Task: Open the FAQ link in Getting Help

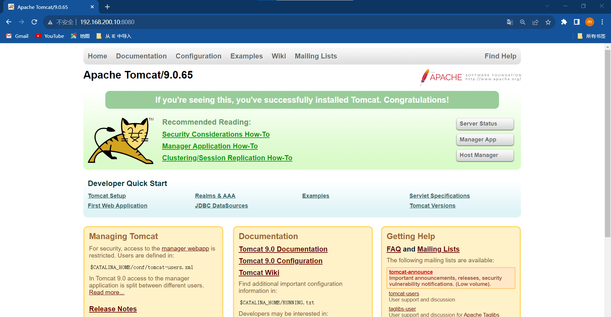Action: [x=394, y=249]
